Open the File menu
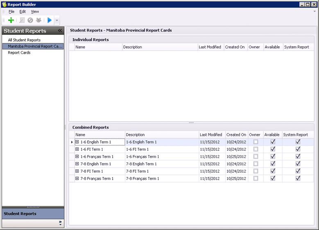This screenshot has height=230, width=319. [x=11, y=11]
